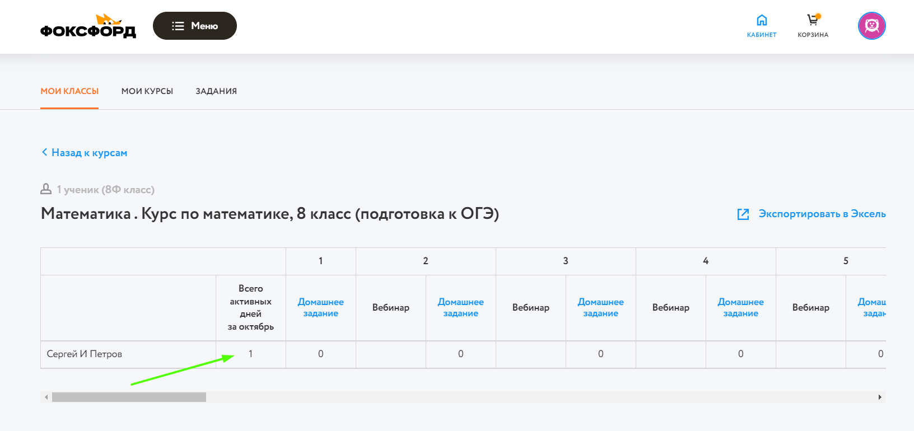Click the back chevron before Назад
The image size is (914, 431).
click(44, 152)
